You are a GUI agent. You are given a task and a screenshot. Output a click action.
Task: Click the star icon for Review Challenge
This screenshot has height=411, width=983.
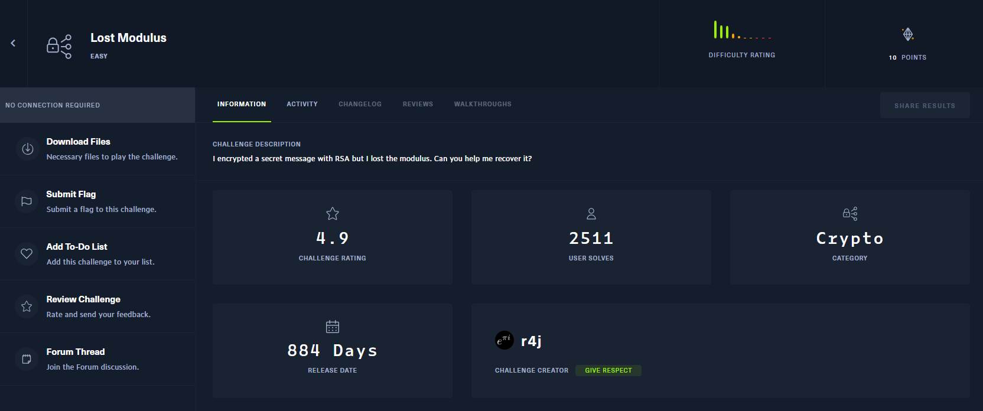click(x=27, y=306)
